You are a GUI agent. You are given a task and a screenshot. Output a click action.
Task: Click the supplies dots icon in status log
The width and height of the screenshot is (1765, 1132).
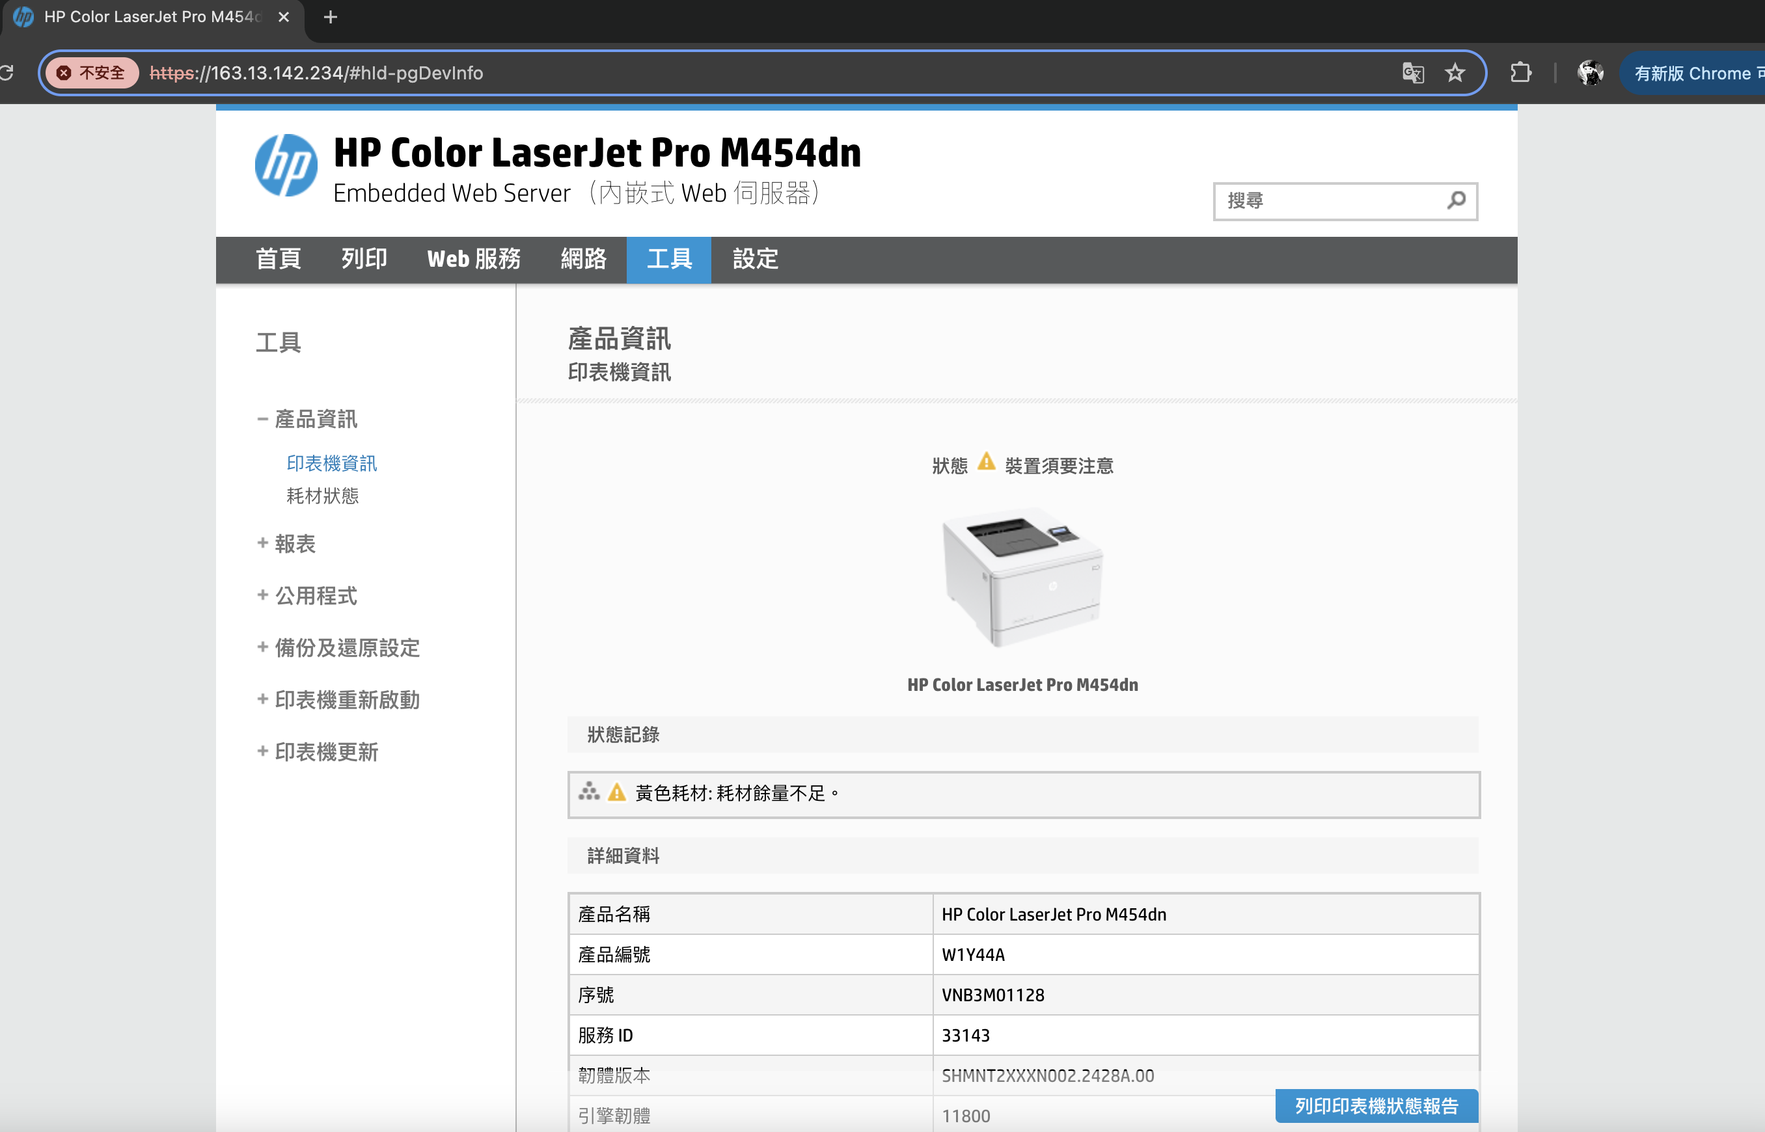589,792
